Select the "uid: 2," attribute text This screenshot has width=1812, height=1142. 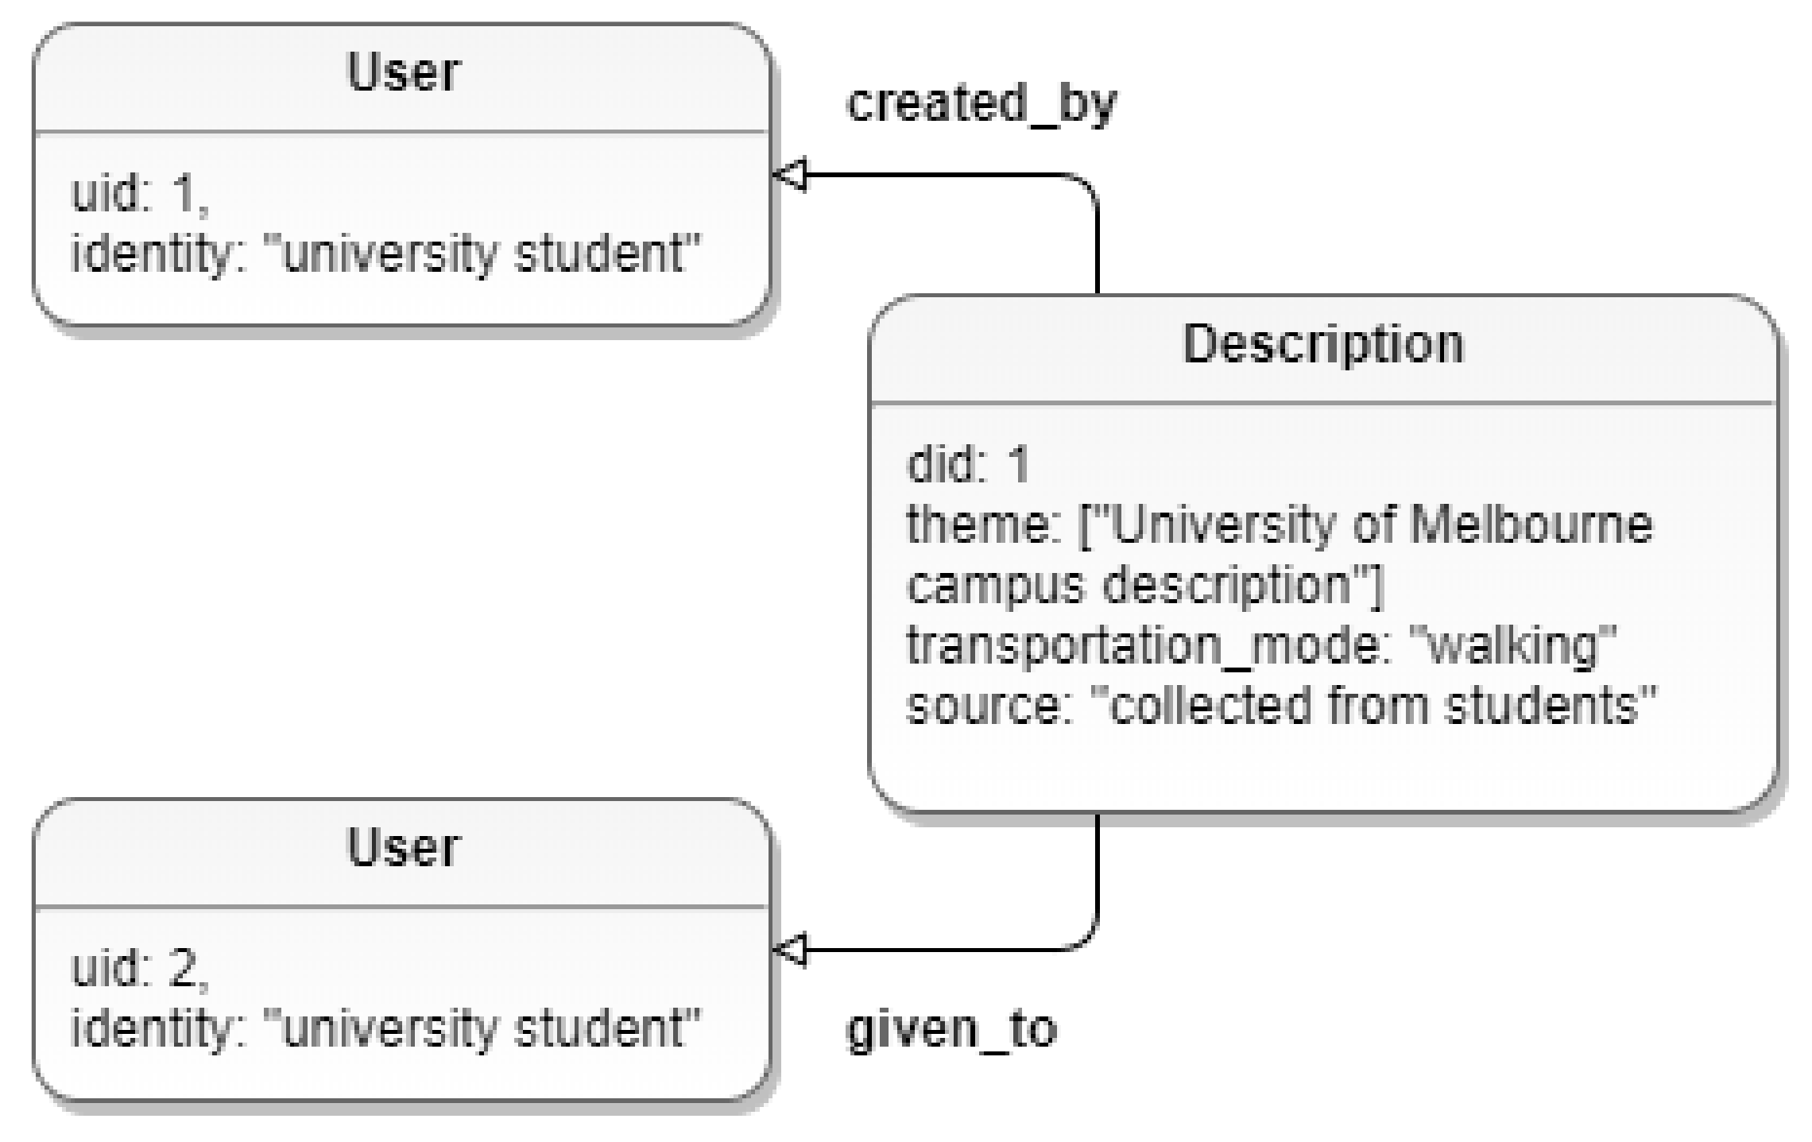point(141,968)
